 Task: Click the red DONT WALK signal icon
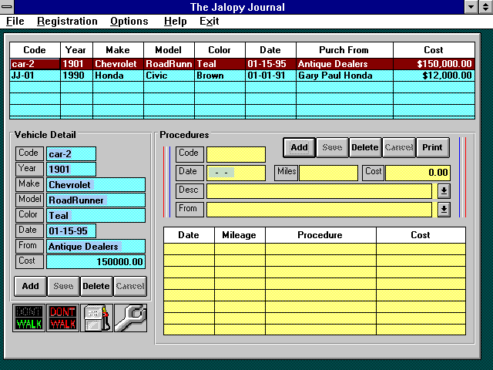tap(62, 318)
